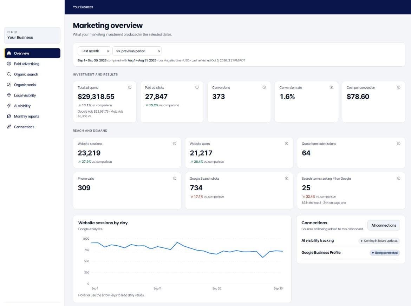This screenshot has width=411, height=306.
Task: Go to AI visibility section
Action: [x=32, y=106]
